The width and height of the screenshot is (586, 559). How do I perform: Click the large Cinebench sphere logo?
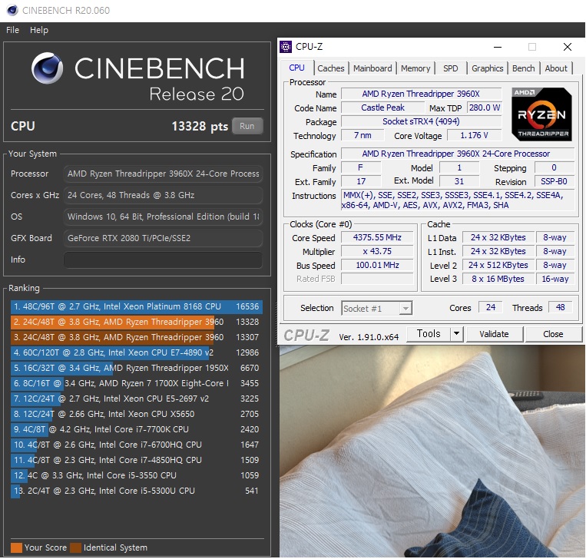pos(47,68)
